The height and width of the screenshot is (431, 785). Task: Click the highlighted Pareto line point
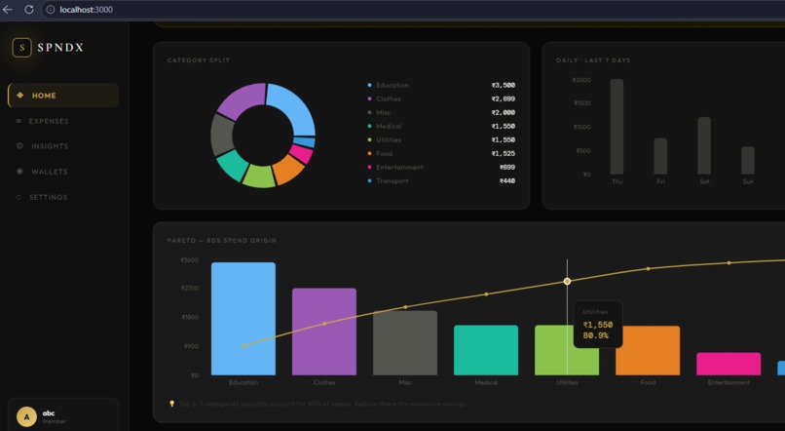567,282
